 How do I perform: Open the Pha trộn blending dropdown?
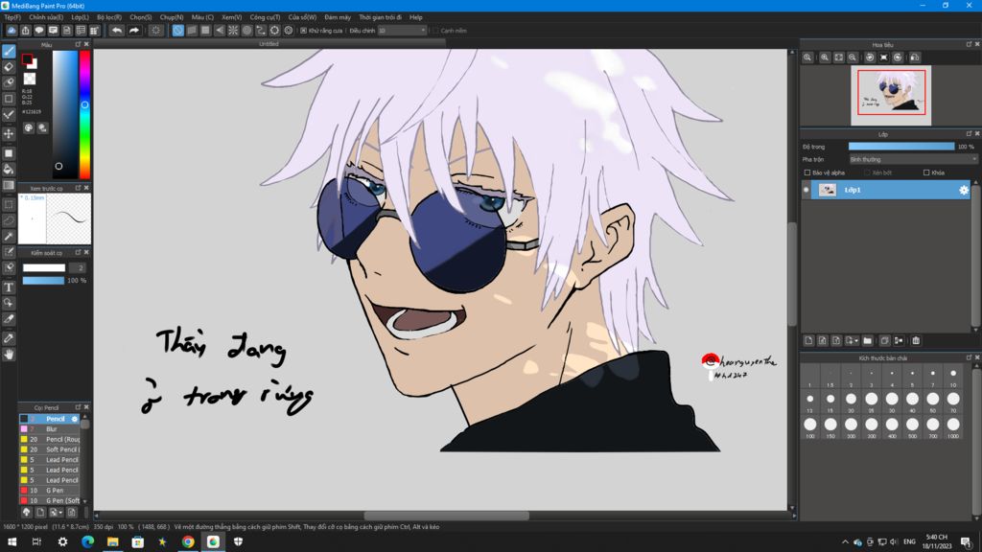(913, 160)
